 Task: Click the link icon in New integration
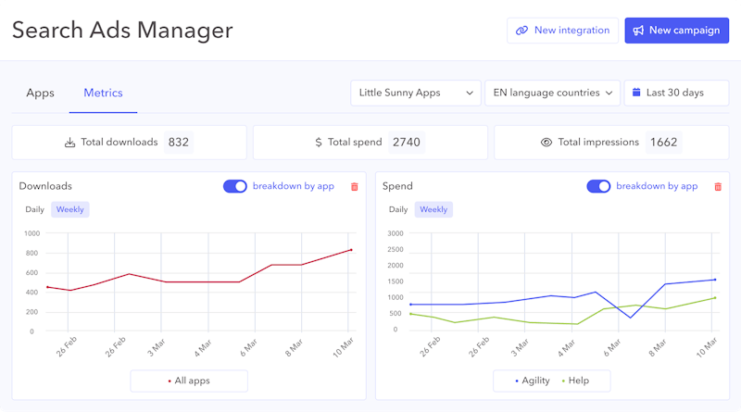[x=521, y=31]
